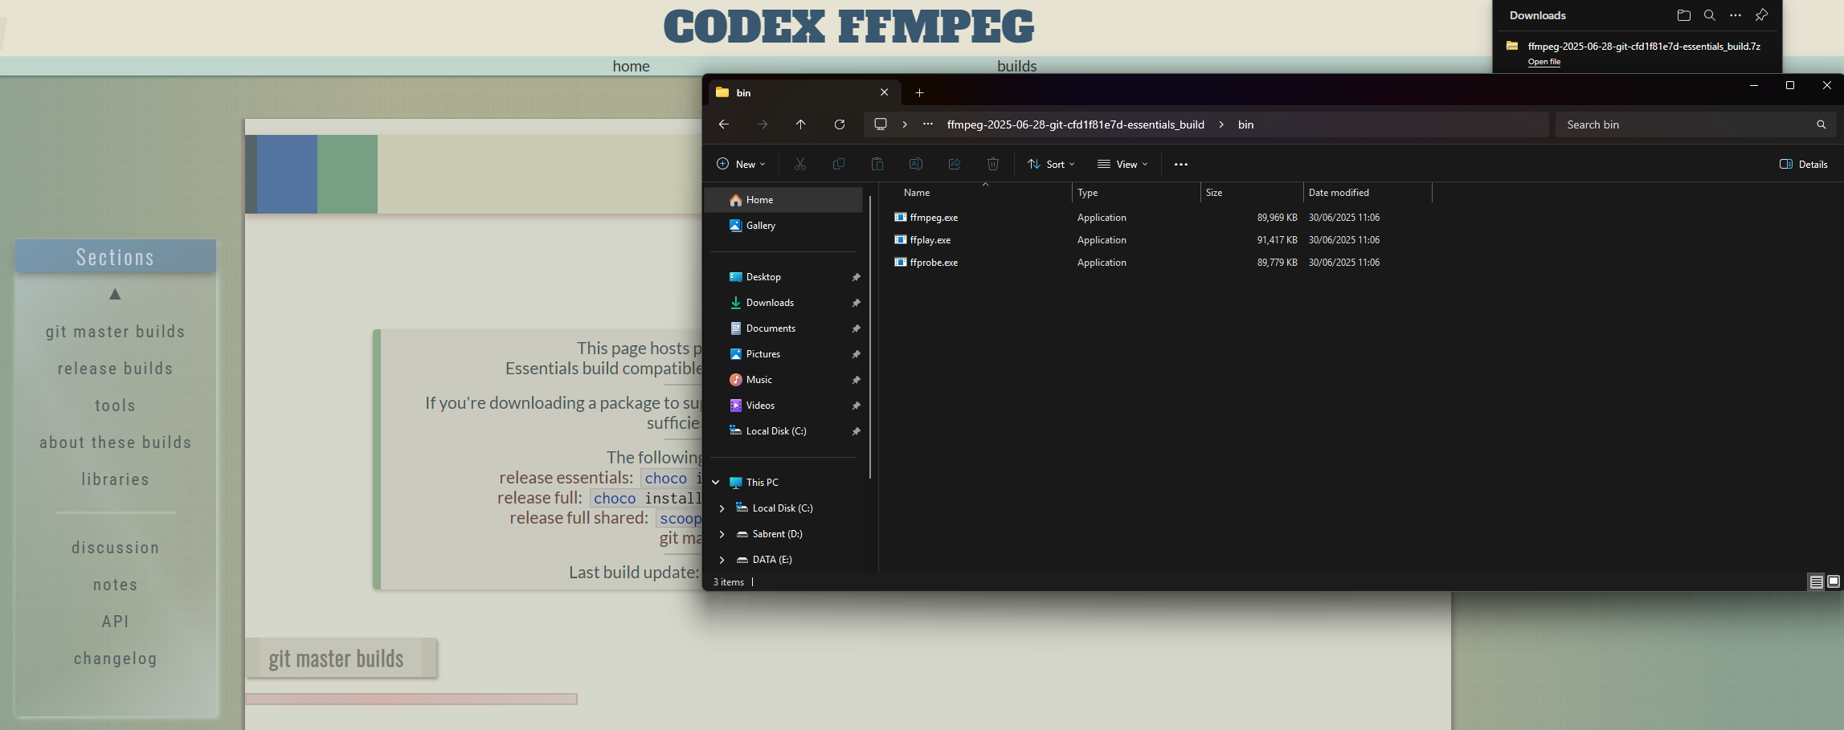Image resolution: width=1844 pixels, height=730 pixels.
Task: Expand DATA (E:) drive node
Action: pos(722,560)
